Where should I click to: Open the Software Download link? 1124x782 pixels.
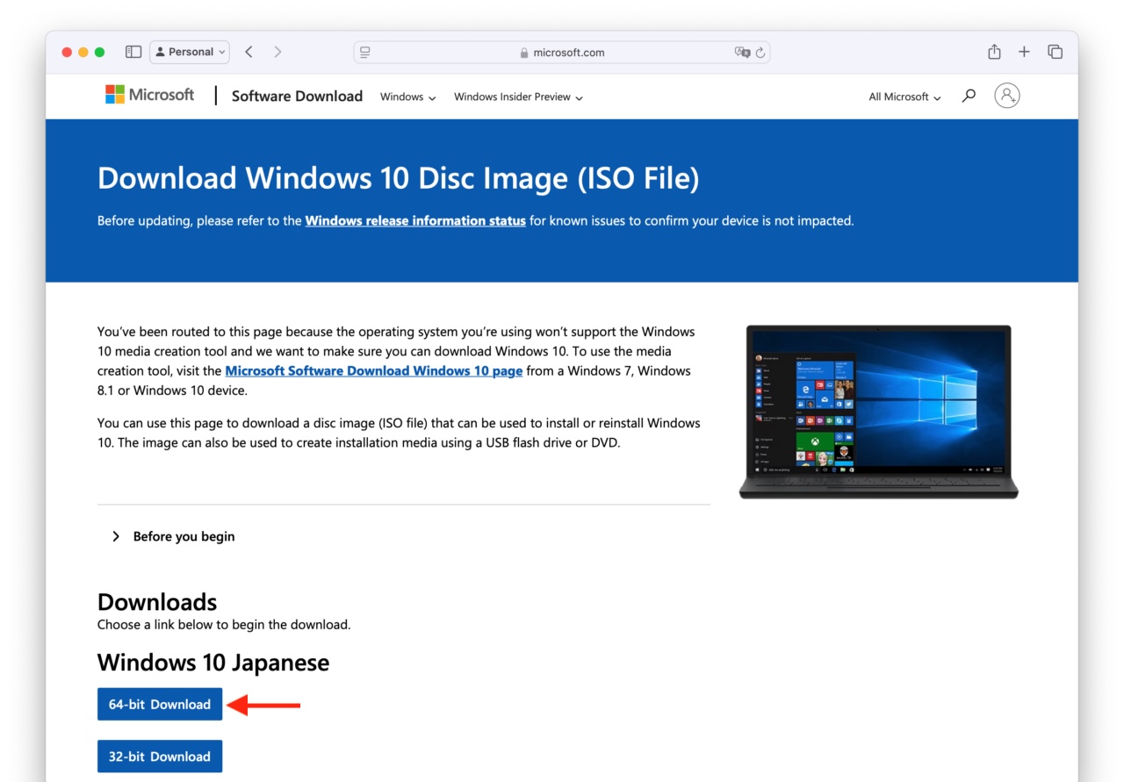click(297, 97)
